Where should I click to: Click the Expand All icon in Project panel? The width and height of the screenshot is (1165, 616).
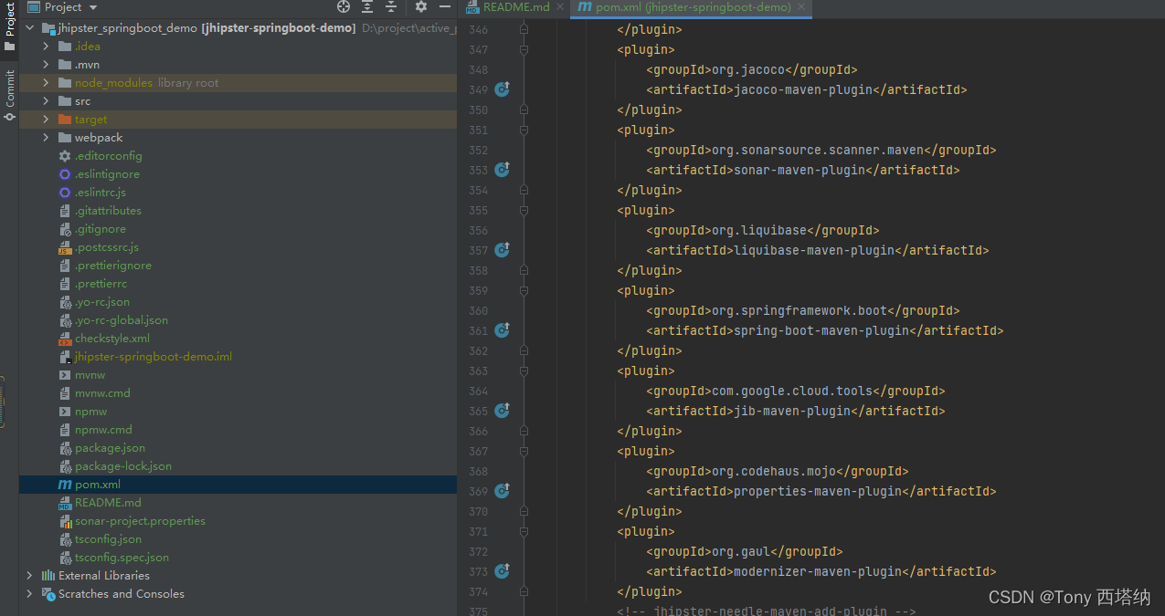pyautogui.click(x=367, y=6)
